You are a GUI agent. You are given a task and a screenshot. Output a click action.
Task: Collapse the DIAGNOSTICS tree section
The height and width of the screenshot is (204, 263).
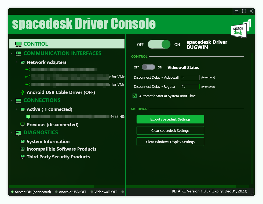(12, 133)
